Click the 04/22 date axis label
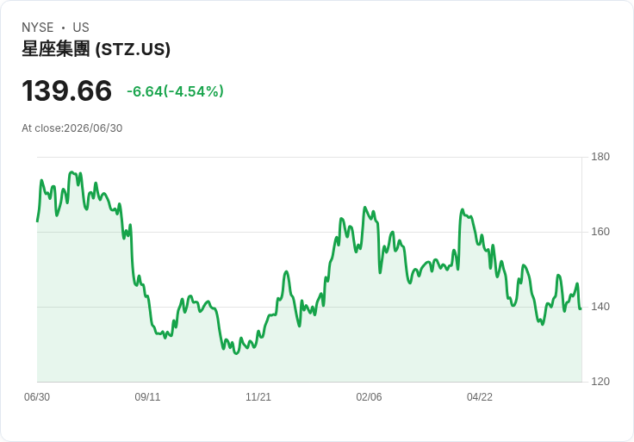The image size is (634, 442). click(x=480, y=397)
